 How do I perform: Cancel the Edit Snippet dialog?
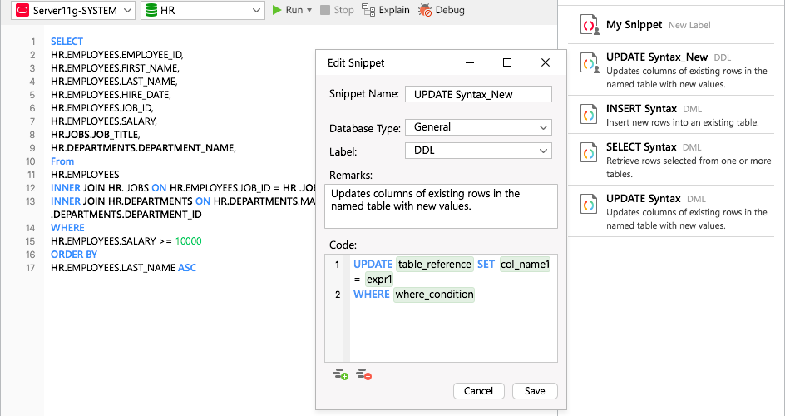(x=478, y=391)
